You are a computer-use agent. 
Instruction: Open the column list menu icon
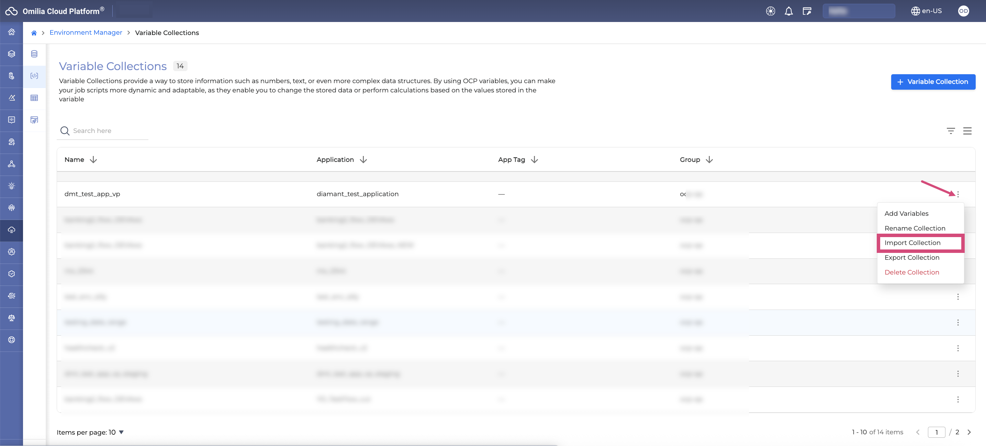click(x=967, y=131)
